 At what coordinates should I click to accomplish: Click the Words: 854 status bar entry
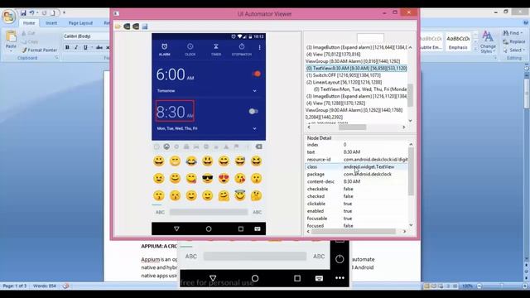tap(44, 286)
